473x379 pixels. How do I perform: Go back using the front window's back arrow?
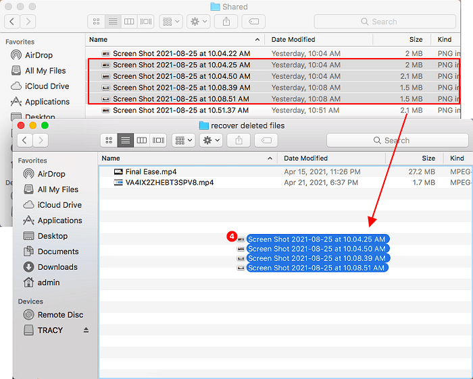tap(24, 140)
